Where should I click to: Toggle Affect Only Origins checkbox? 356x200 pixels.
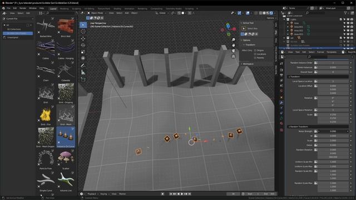click(x=255, y=51)
